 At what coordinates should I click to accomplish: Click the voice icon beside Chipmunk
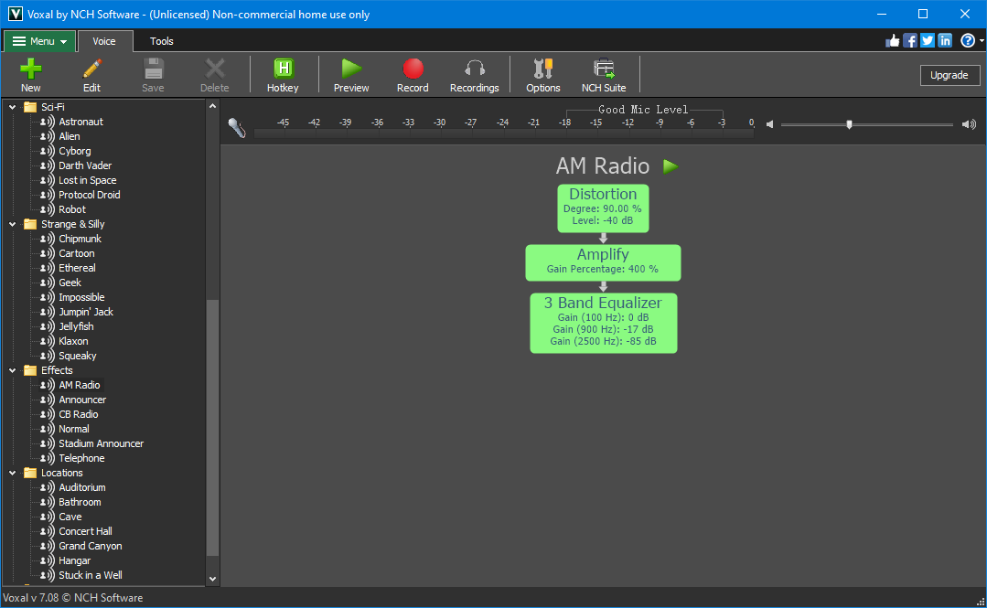click(x=48, y=239)
